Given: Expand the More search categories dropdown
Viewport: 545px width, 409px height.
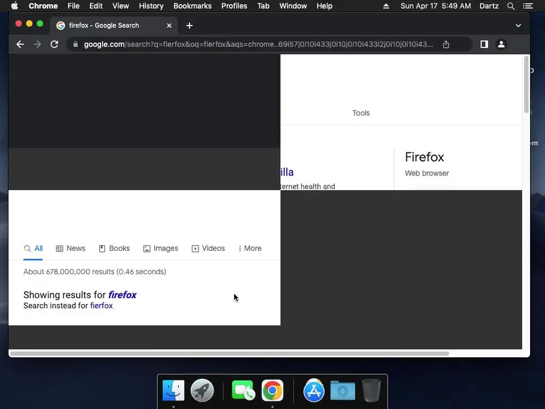Looking at the screenshot, I should tap(250, 248).
